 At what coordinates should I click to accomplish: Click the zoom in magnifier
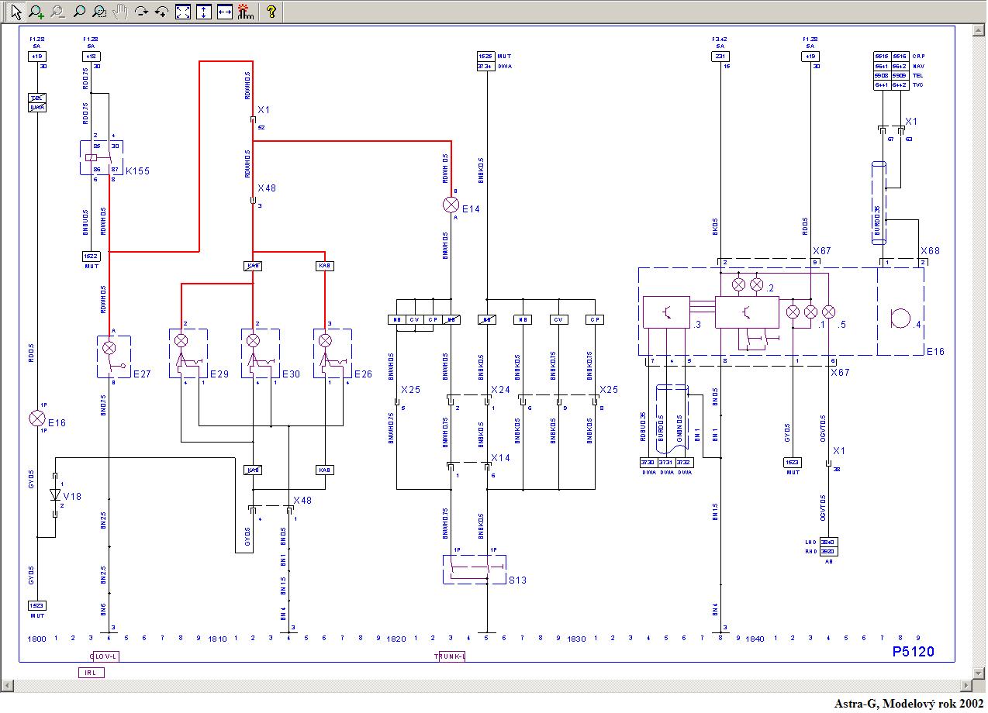[x=36, y=12]
